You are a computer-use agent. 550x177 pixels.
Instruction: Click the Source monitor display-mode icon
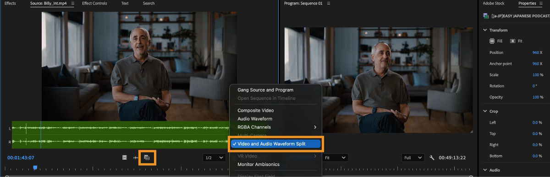147,157
